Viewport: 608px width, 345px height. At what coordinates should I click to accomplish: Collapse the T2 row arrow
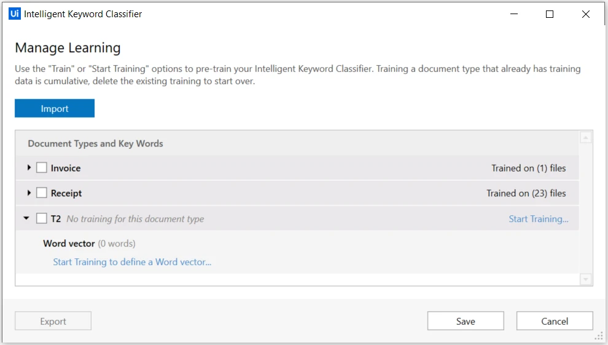(x=26, y=218)
